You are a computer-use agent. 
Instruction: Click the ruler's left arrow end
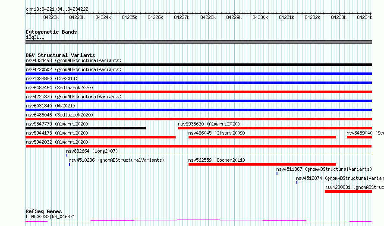point(27,14)
